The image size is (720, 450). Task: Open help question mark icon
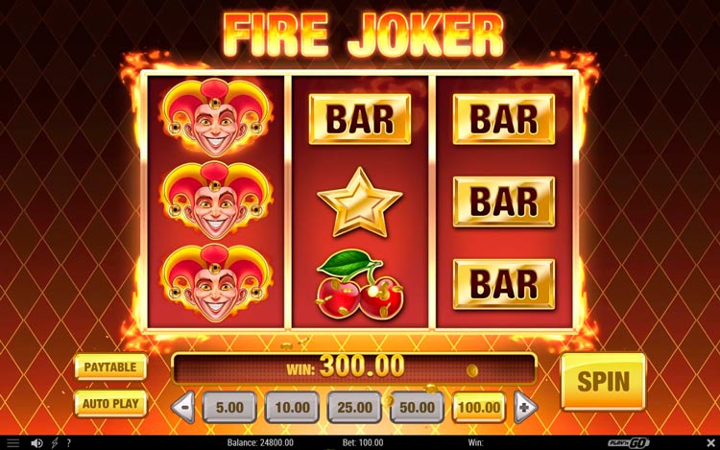tap(69, 442)
